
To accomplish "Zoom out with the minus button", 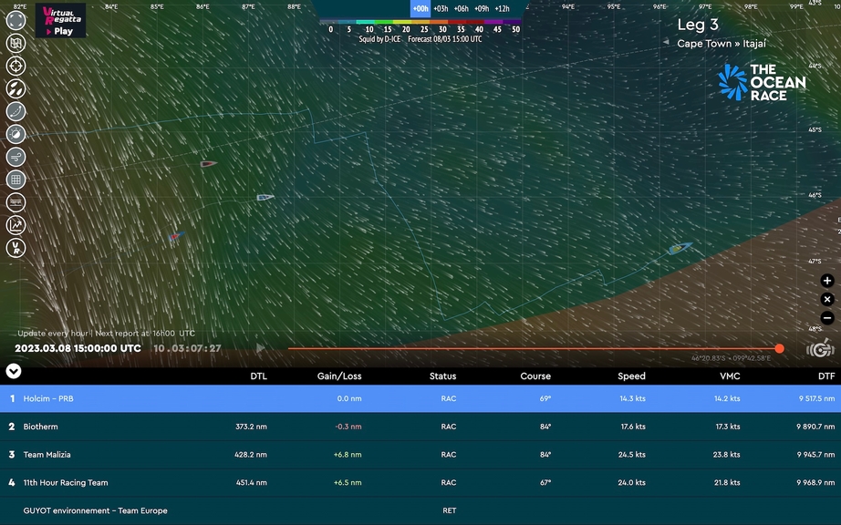I will click(x=827, y=318).
